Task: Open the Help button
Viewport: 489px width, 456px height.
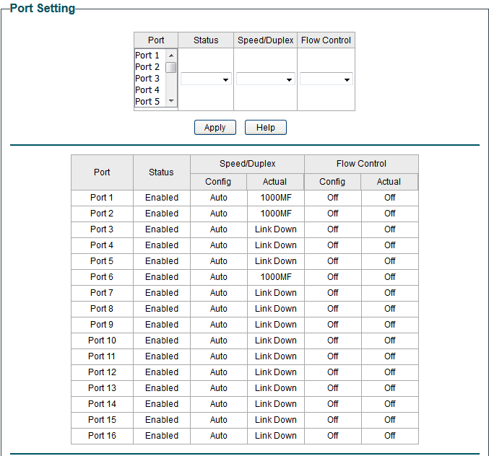Action: [265, 128]
